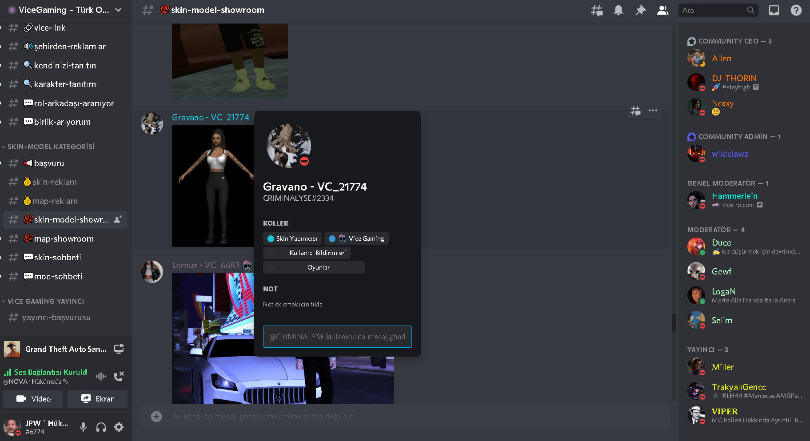Screen dimensions: 810x441
Task: Open the kendinizi-tanıtın channel
Action: pyautogui.click(x=65, y=65)
